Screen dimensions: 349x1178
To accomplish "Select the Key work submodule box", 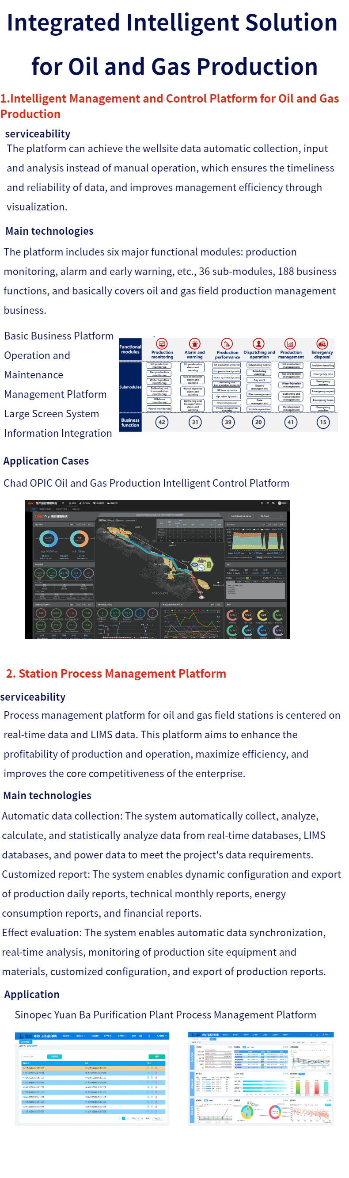I will (x=259, y=380).
